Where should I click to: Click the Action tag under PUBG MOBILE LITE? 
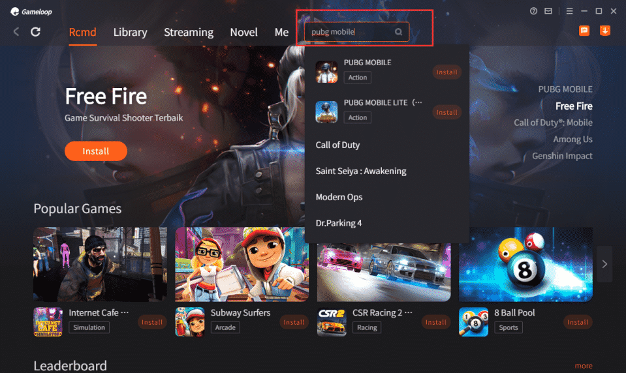[x=357, y=117]
